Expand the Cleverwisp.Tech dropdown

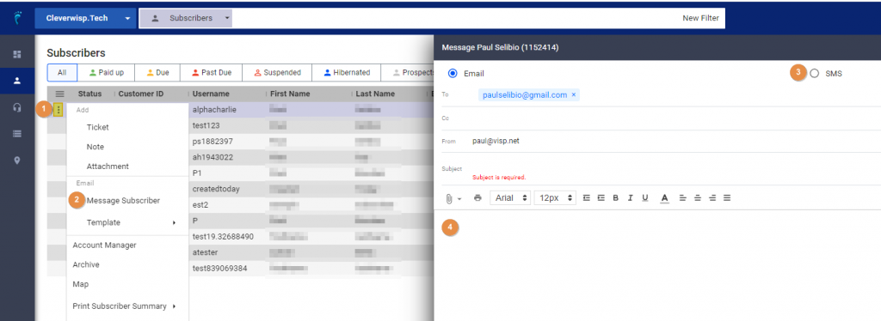(x=127, y=19)
